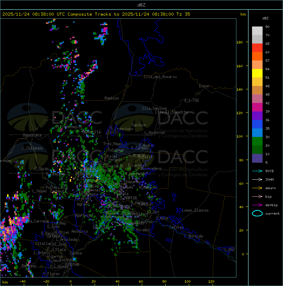The width and height of the screenshot is (283, 286).
Task: Click the Ugarteche map label
Action: 84,215
